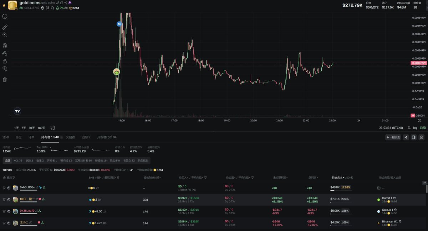Open the developer tokens 5/84 badge

(74, 8)
